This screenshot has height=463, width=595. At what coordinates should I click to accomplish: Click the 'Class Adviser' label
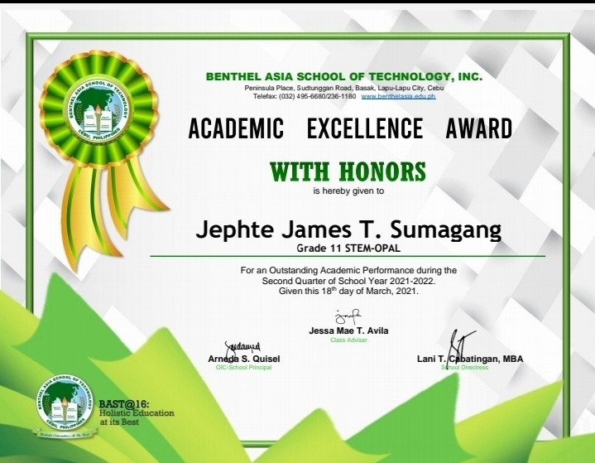point(348,340)
